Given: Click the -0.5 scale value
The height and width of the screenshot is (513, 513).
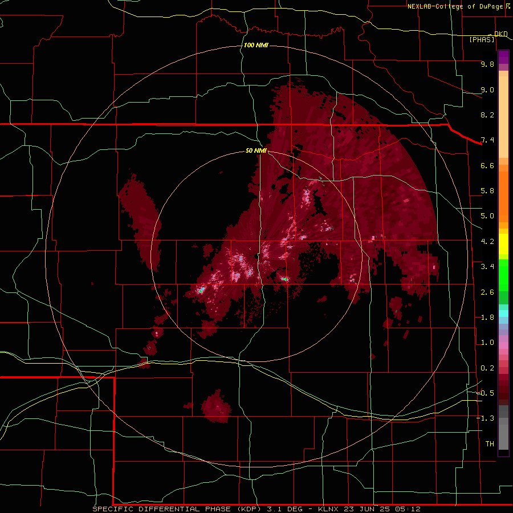Looking at the screenshot, I should tap(485, 393).
